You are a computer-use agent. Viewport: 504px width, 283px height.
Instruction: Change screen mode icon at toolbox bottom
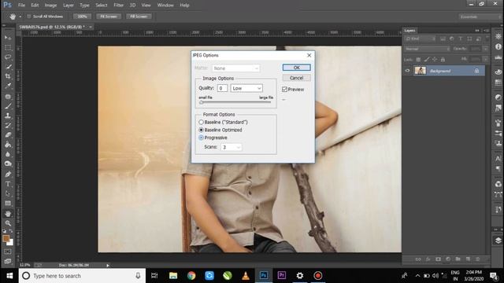pyautogui.click(x=8, y=262)
